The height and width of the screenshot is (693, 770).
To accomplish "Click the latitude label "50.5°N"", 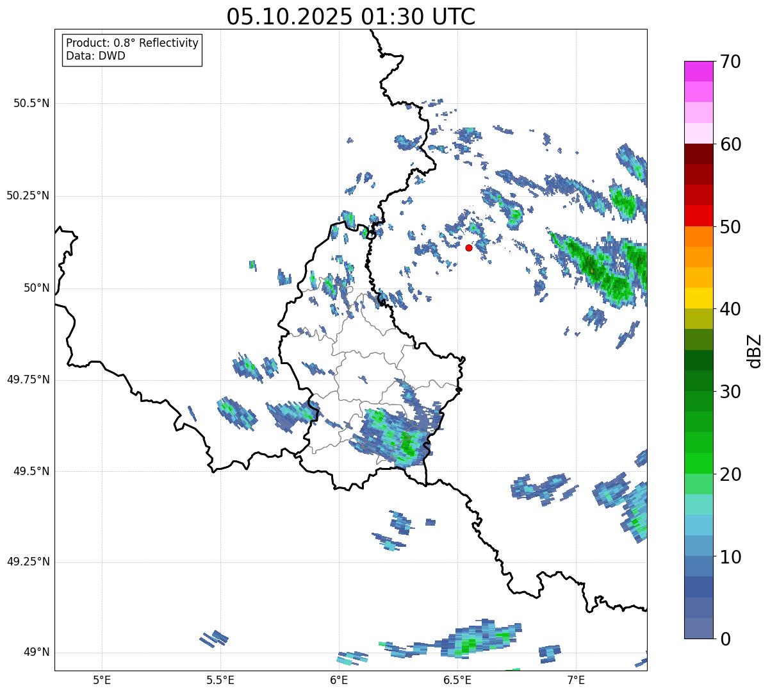I will pyautogui.click(x=31, y=103).
